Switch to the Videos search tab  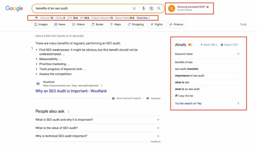pos(79,24)
